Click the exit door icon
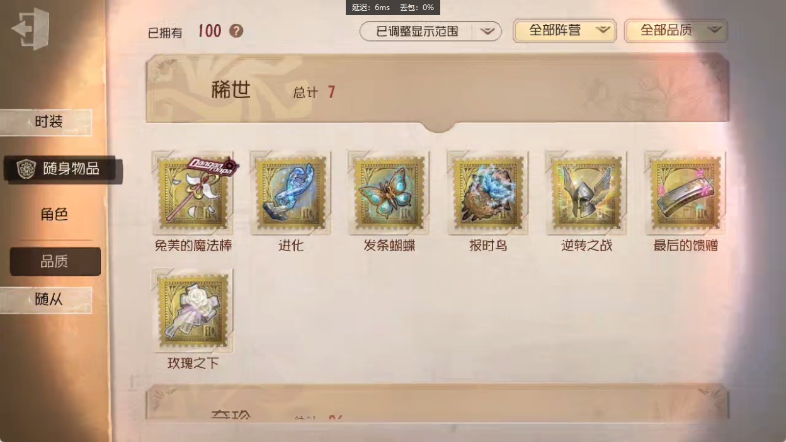 pyautogui.click(x=30, y=29)
